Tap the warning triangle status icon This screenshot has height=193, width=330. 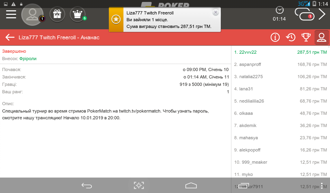tap(13, 4)
